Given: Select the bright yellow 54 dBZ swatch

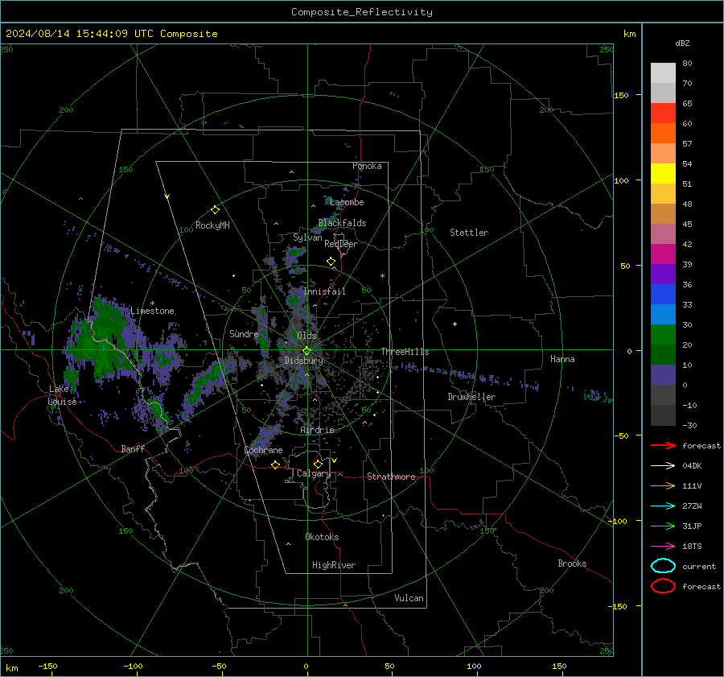Looking at the screenshot, I should point(663,173).
